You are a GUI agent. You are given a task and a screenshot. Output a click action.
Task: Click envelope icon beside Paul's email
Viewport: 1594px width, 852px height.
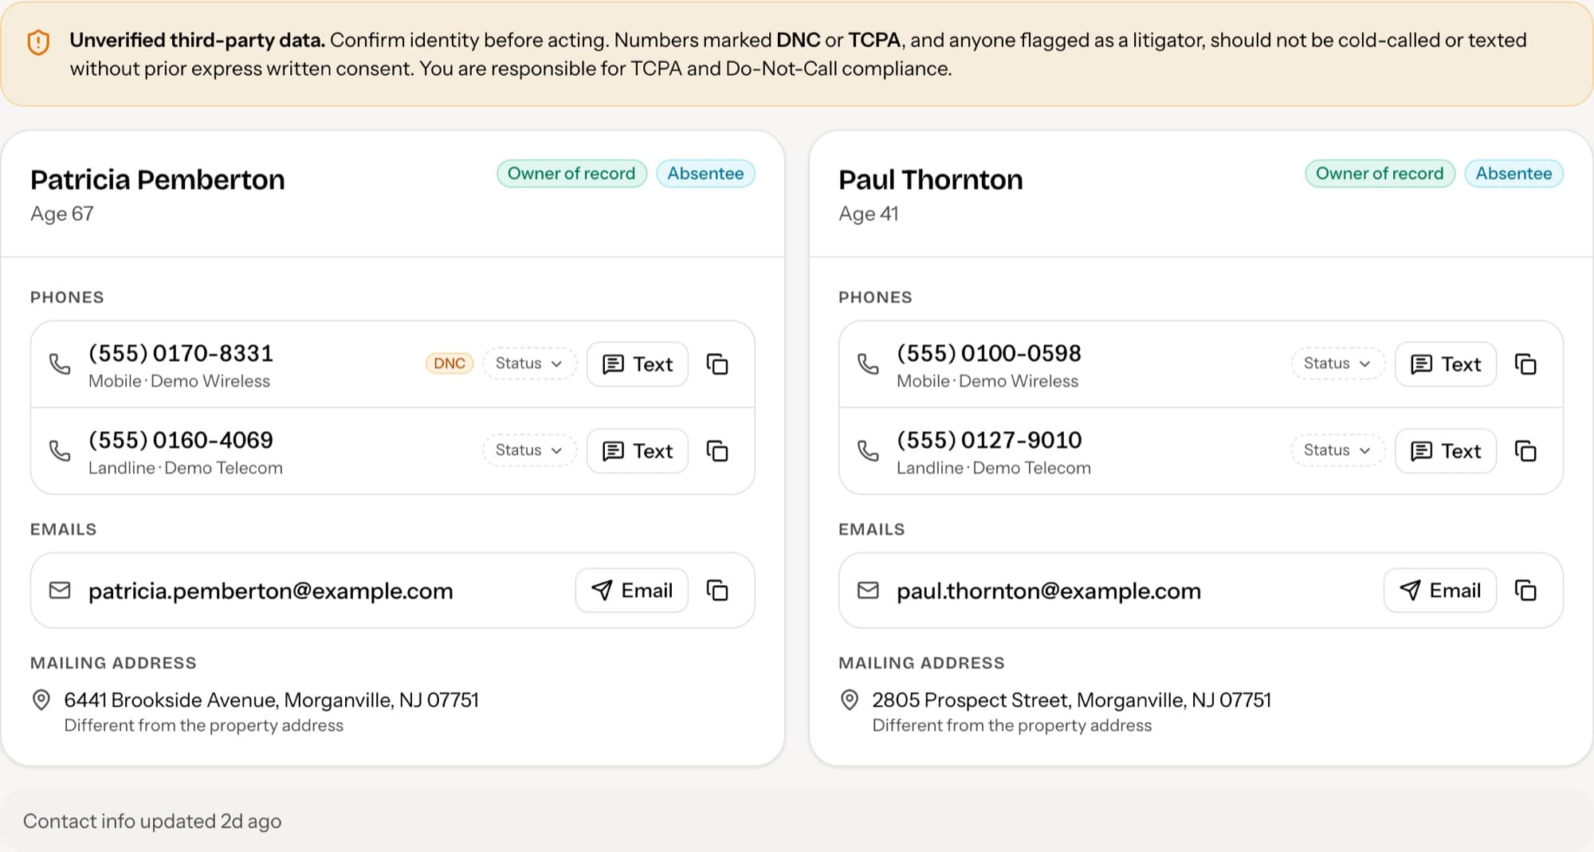click(x=868, y=591)
